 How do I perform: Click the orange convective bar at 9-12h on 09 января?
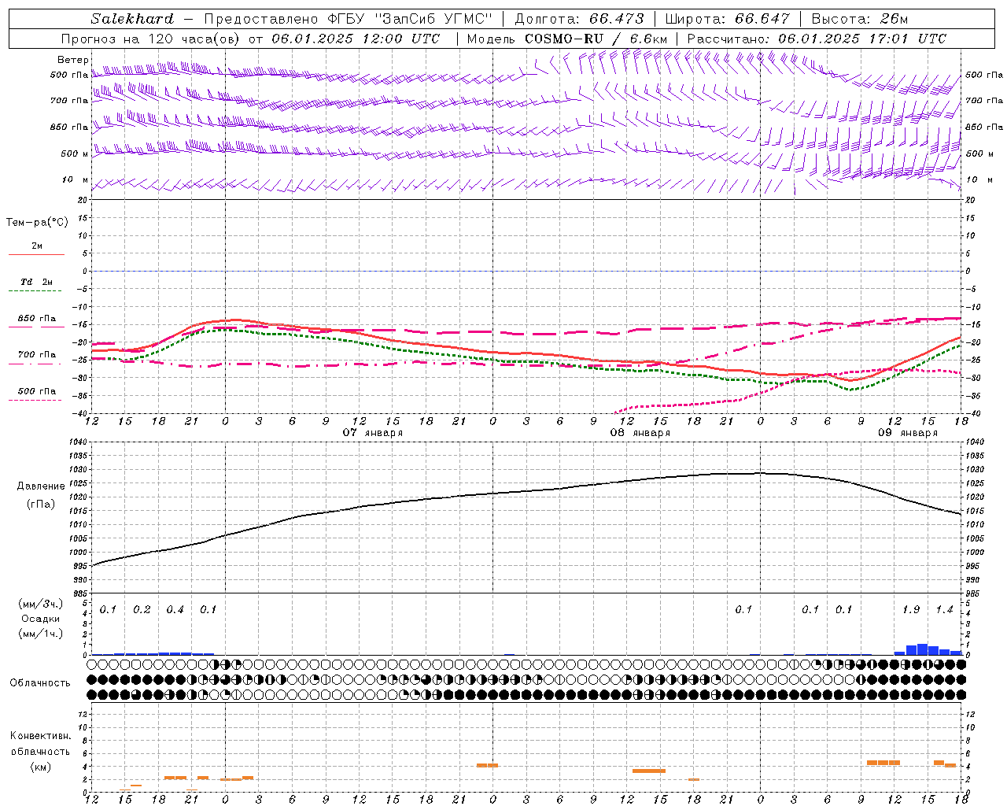883,762
